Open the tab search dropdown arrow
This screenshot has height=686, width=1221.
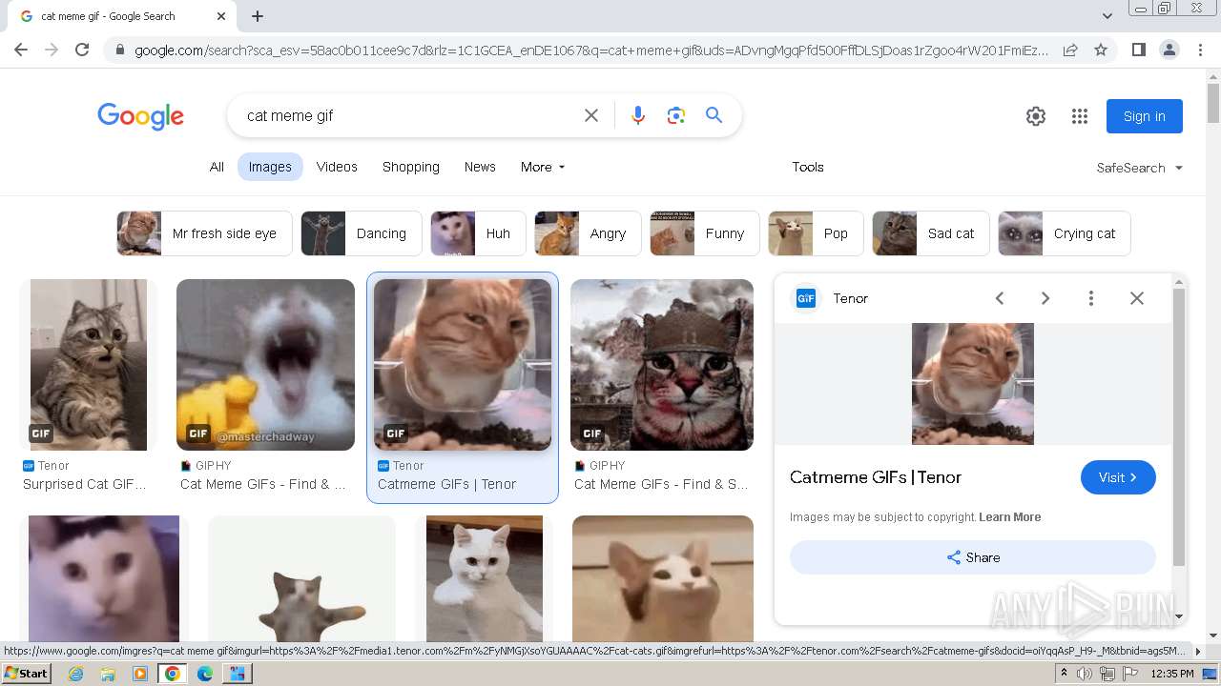click(x=1107, y=16)
